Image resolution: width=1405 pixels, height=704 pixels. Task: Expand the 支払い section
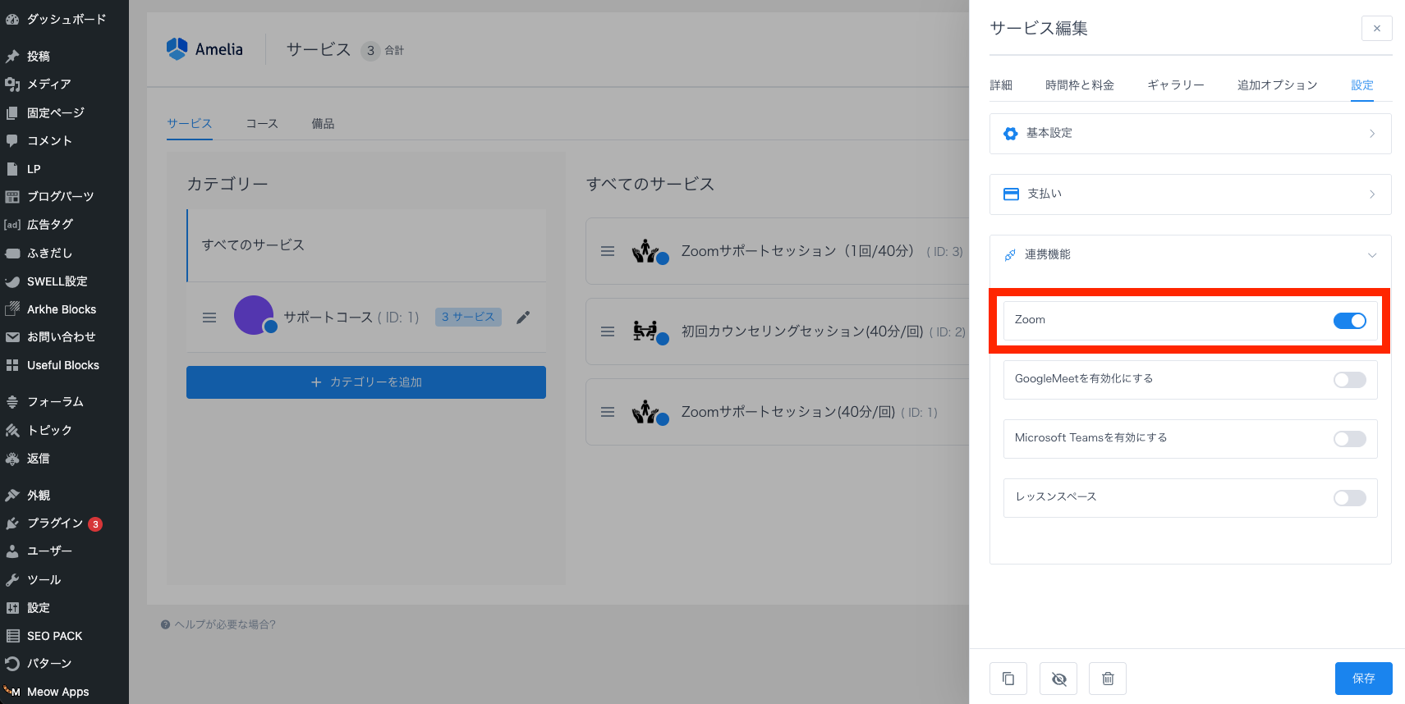pos(1190,194)
